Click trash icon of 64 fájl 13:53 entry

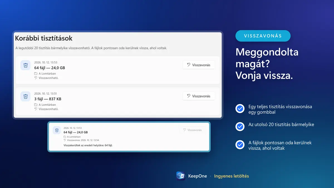[26, 65]
